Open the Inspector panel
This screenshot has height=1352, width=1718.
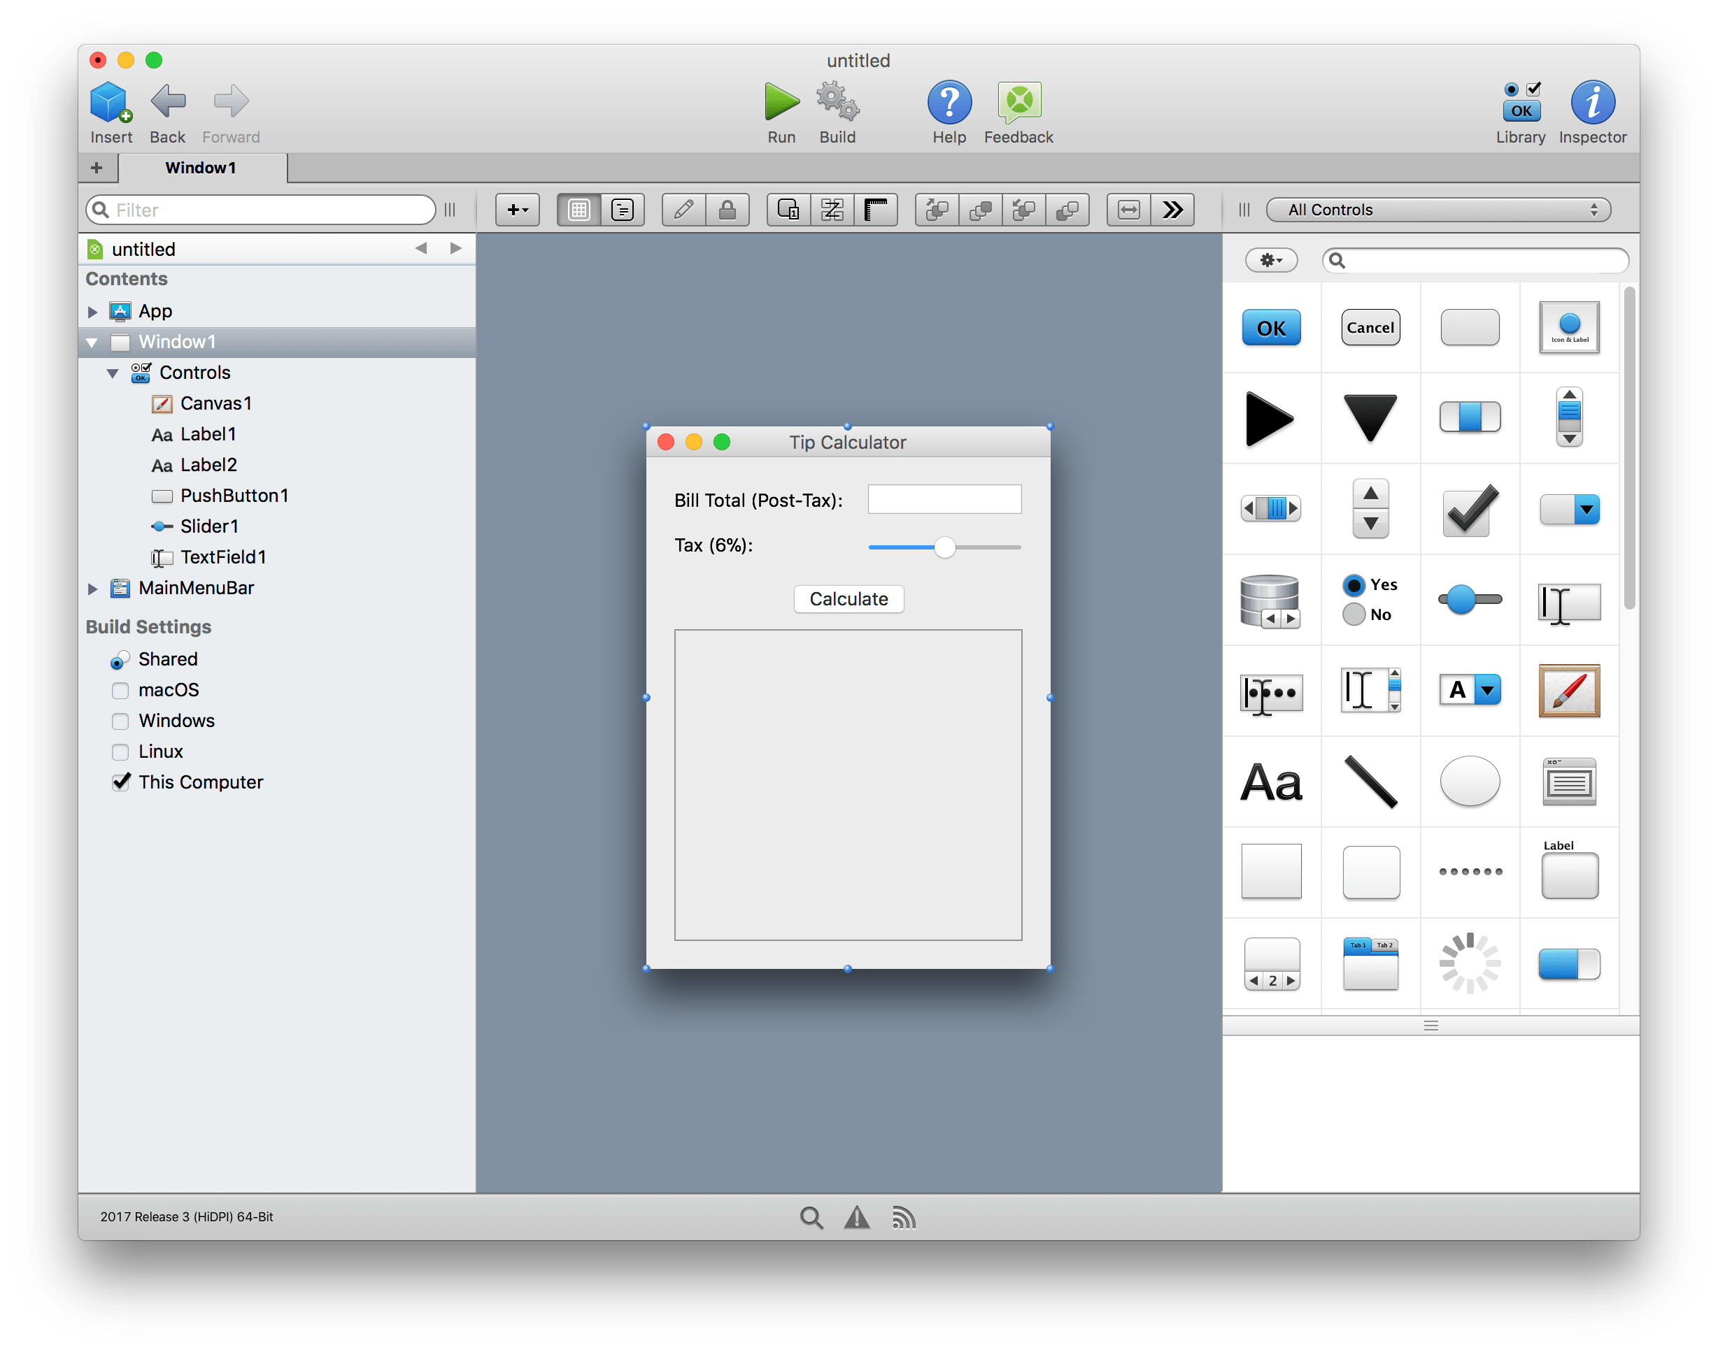(x=1592, y=102)
